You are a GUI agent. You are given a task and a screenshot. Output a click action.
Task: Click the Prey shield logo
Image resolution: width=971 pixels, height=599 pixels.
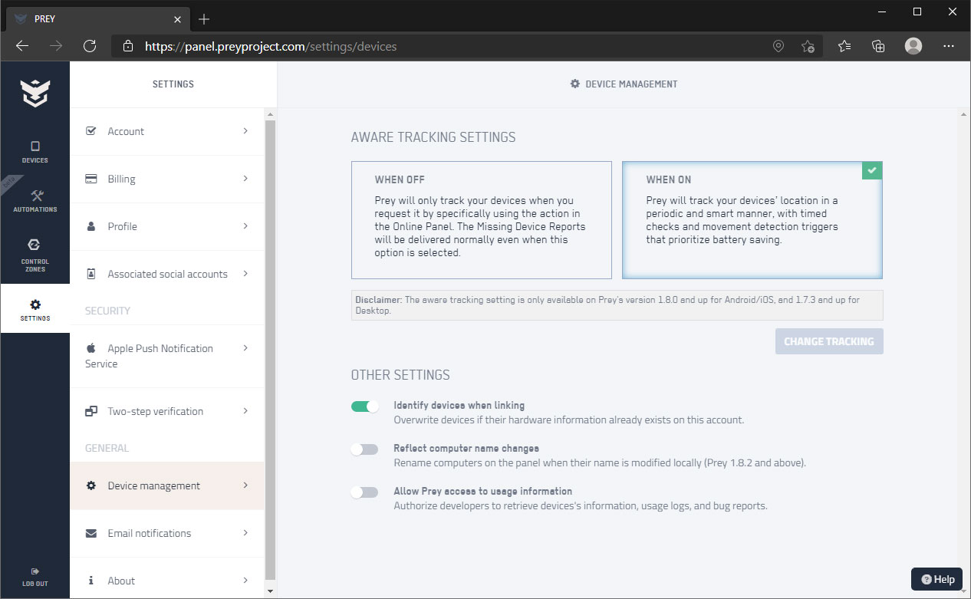[x=35, y=93]
